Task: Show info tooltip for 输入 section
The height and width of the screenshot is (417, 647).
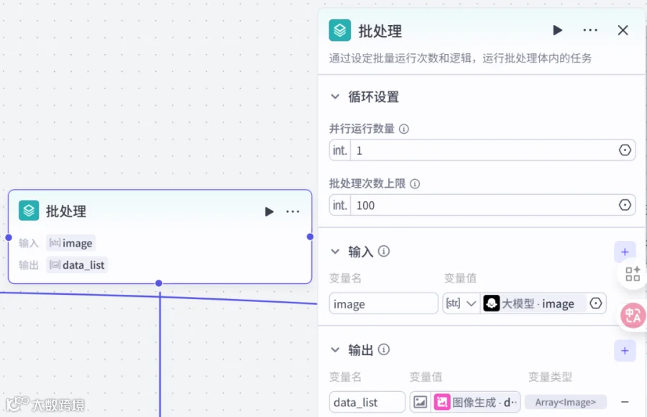Action: pyautogui.click(x=384, y=251)
